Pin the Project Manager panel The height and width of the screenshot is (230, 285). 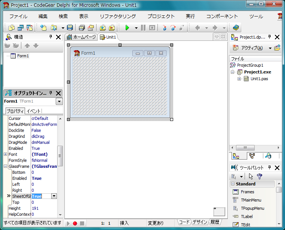click(x=270, y=37)
